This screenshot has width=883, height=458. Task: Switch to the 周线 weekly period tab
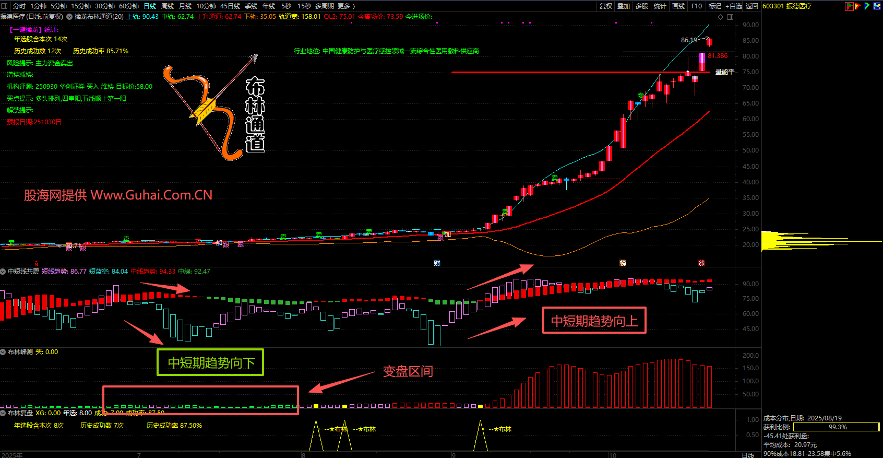click(168, 6)
